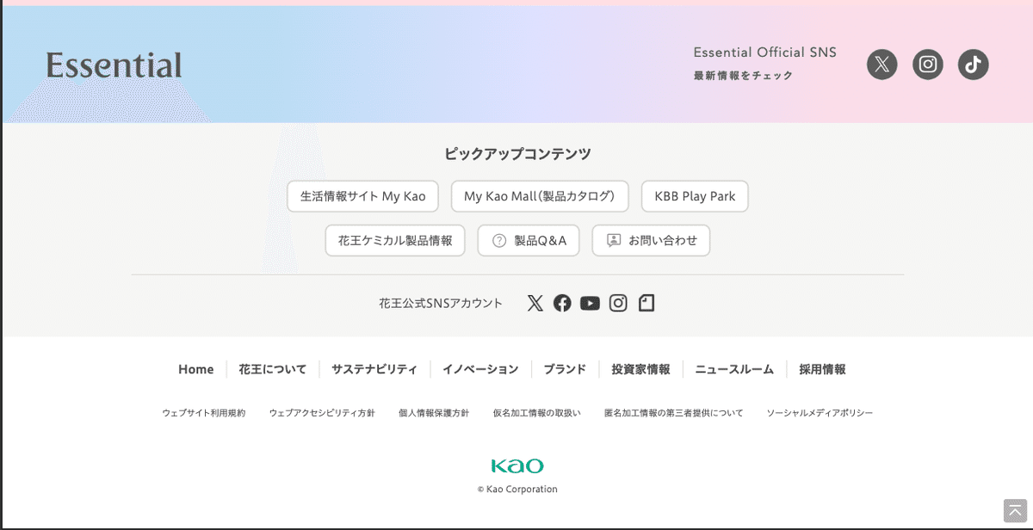The height and width of the screenshot is (530, 1033).
Task: Click the back-to-top arrow icon
Action: click(x=1015, y=509)
